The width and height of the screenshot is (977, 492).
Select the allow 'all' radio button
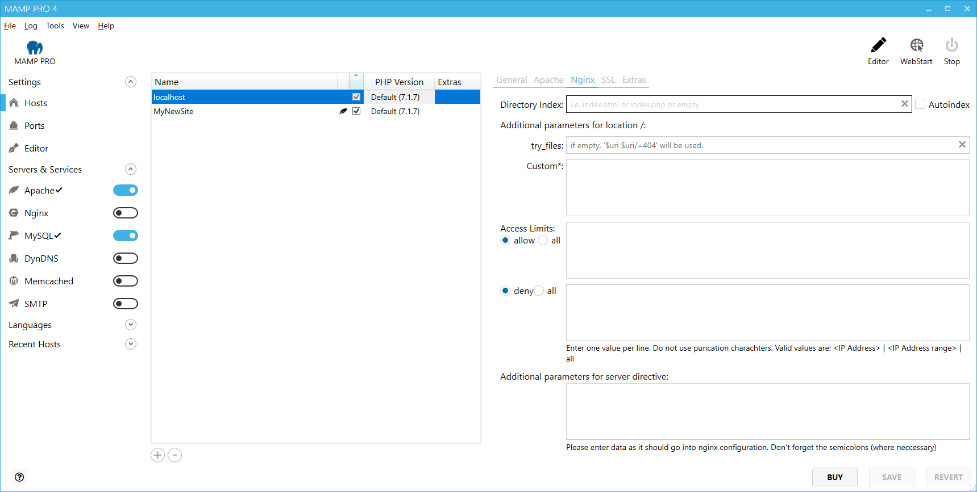[543, 240]
